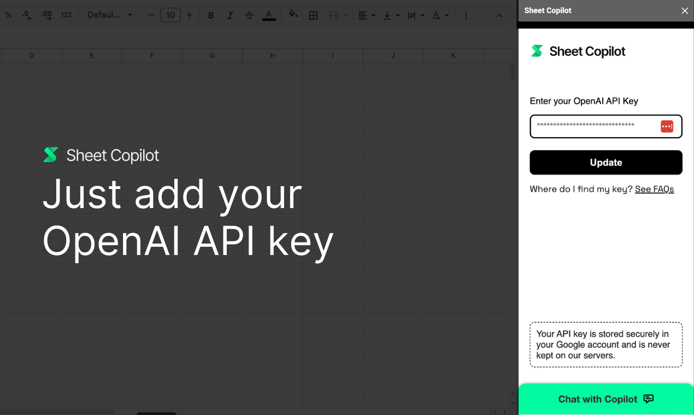
Task: Increase font size with plus
Action: pyautogui.click(x=189, y=15)
